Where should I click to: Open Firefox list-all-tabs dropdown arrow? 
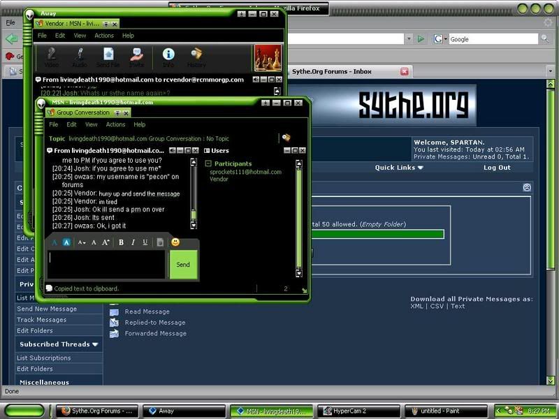click(551, 71)
